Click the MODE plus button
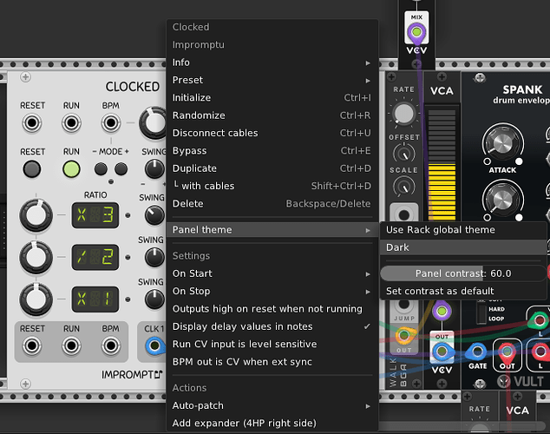 (121, 169)
